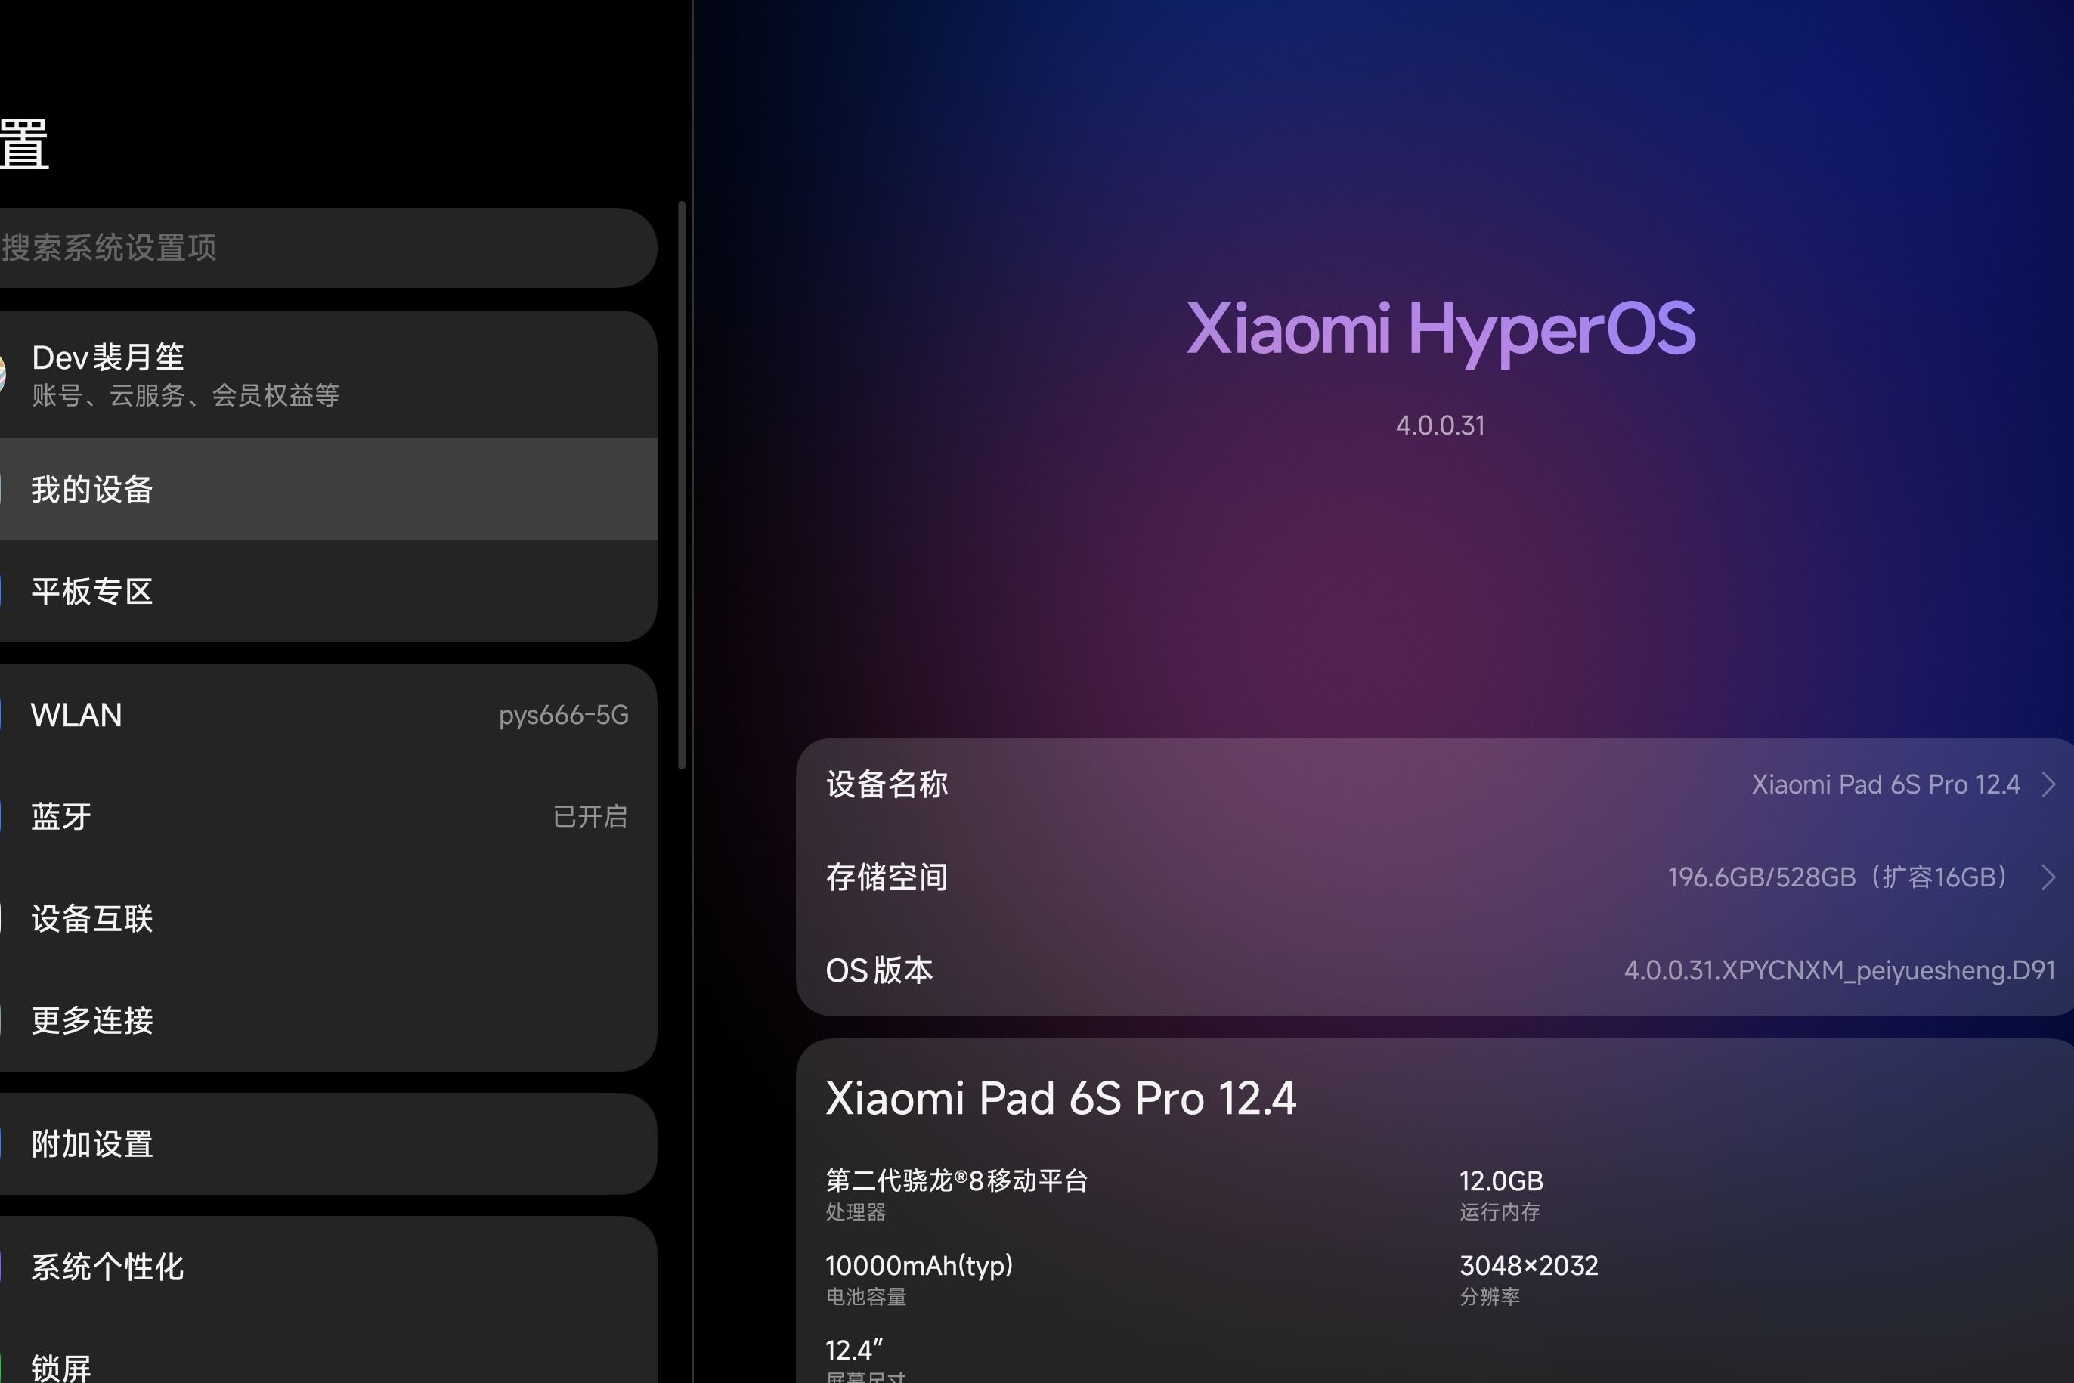Click the 已开启 Bluetooth status text
This screenshot has width=2074, height=1383.
click(x=590, y=817)
